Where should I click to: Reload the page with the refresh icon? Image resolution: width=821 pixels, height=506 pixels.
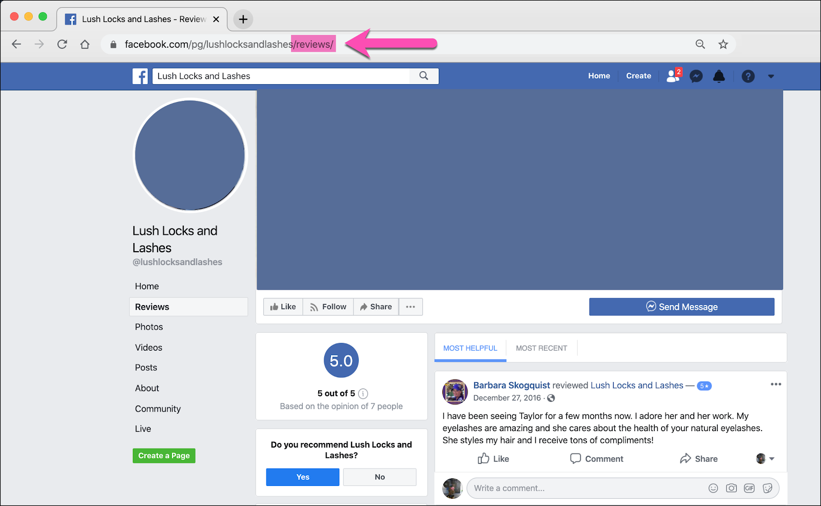click(62, 44)
